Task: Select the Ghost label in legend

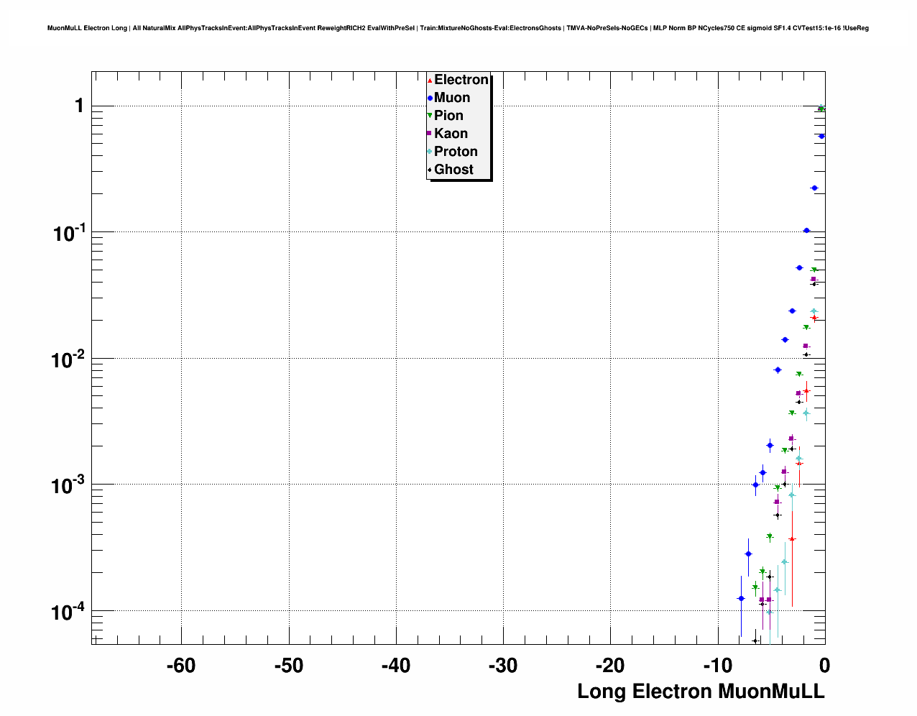Action: (453, 170)
